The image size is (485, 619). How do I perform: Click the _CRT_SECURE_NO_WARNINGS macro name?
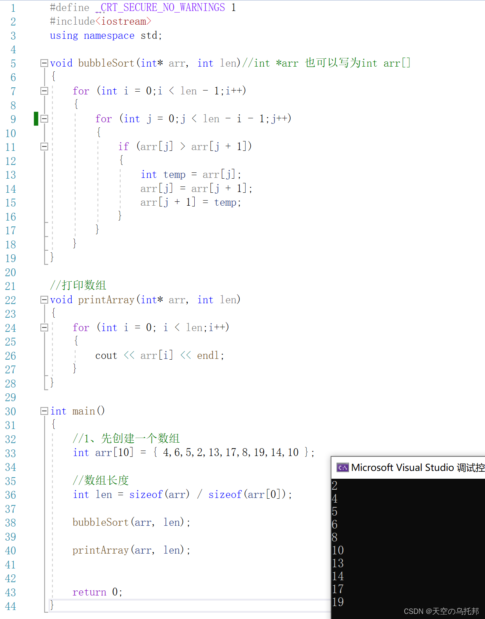(160, 7)
